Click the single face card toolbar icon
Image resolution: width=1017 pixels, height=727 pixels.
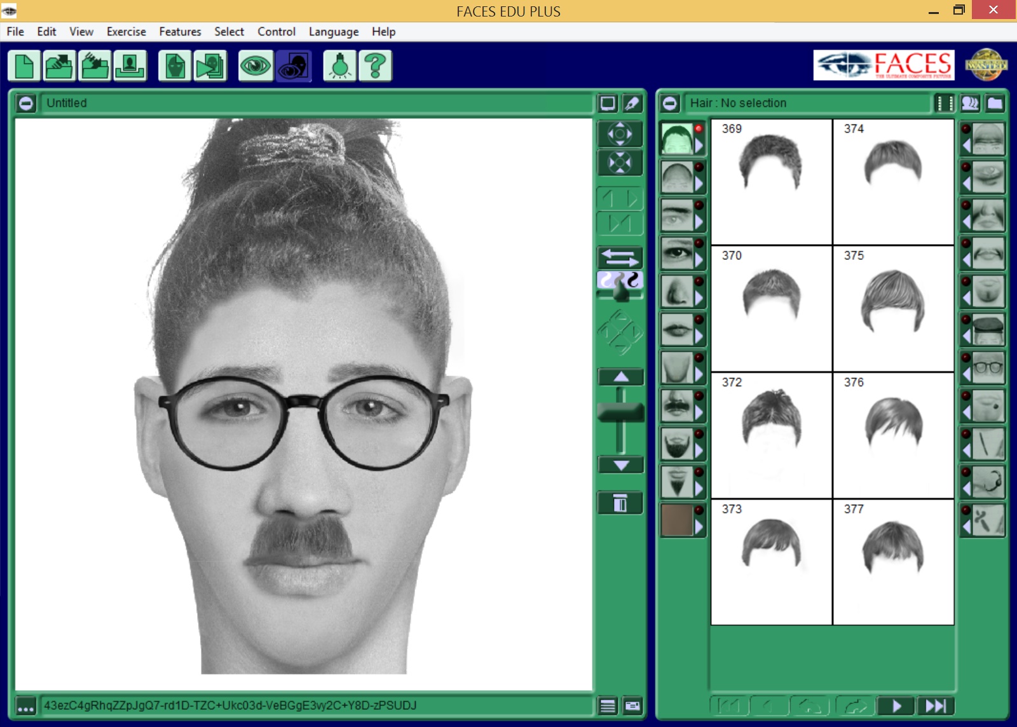175,66
